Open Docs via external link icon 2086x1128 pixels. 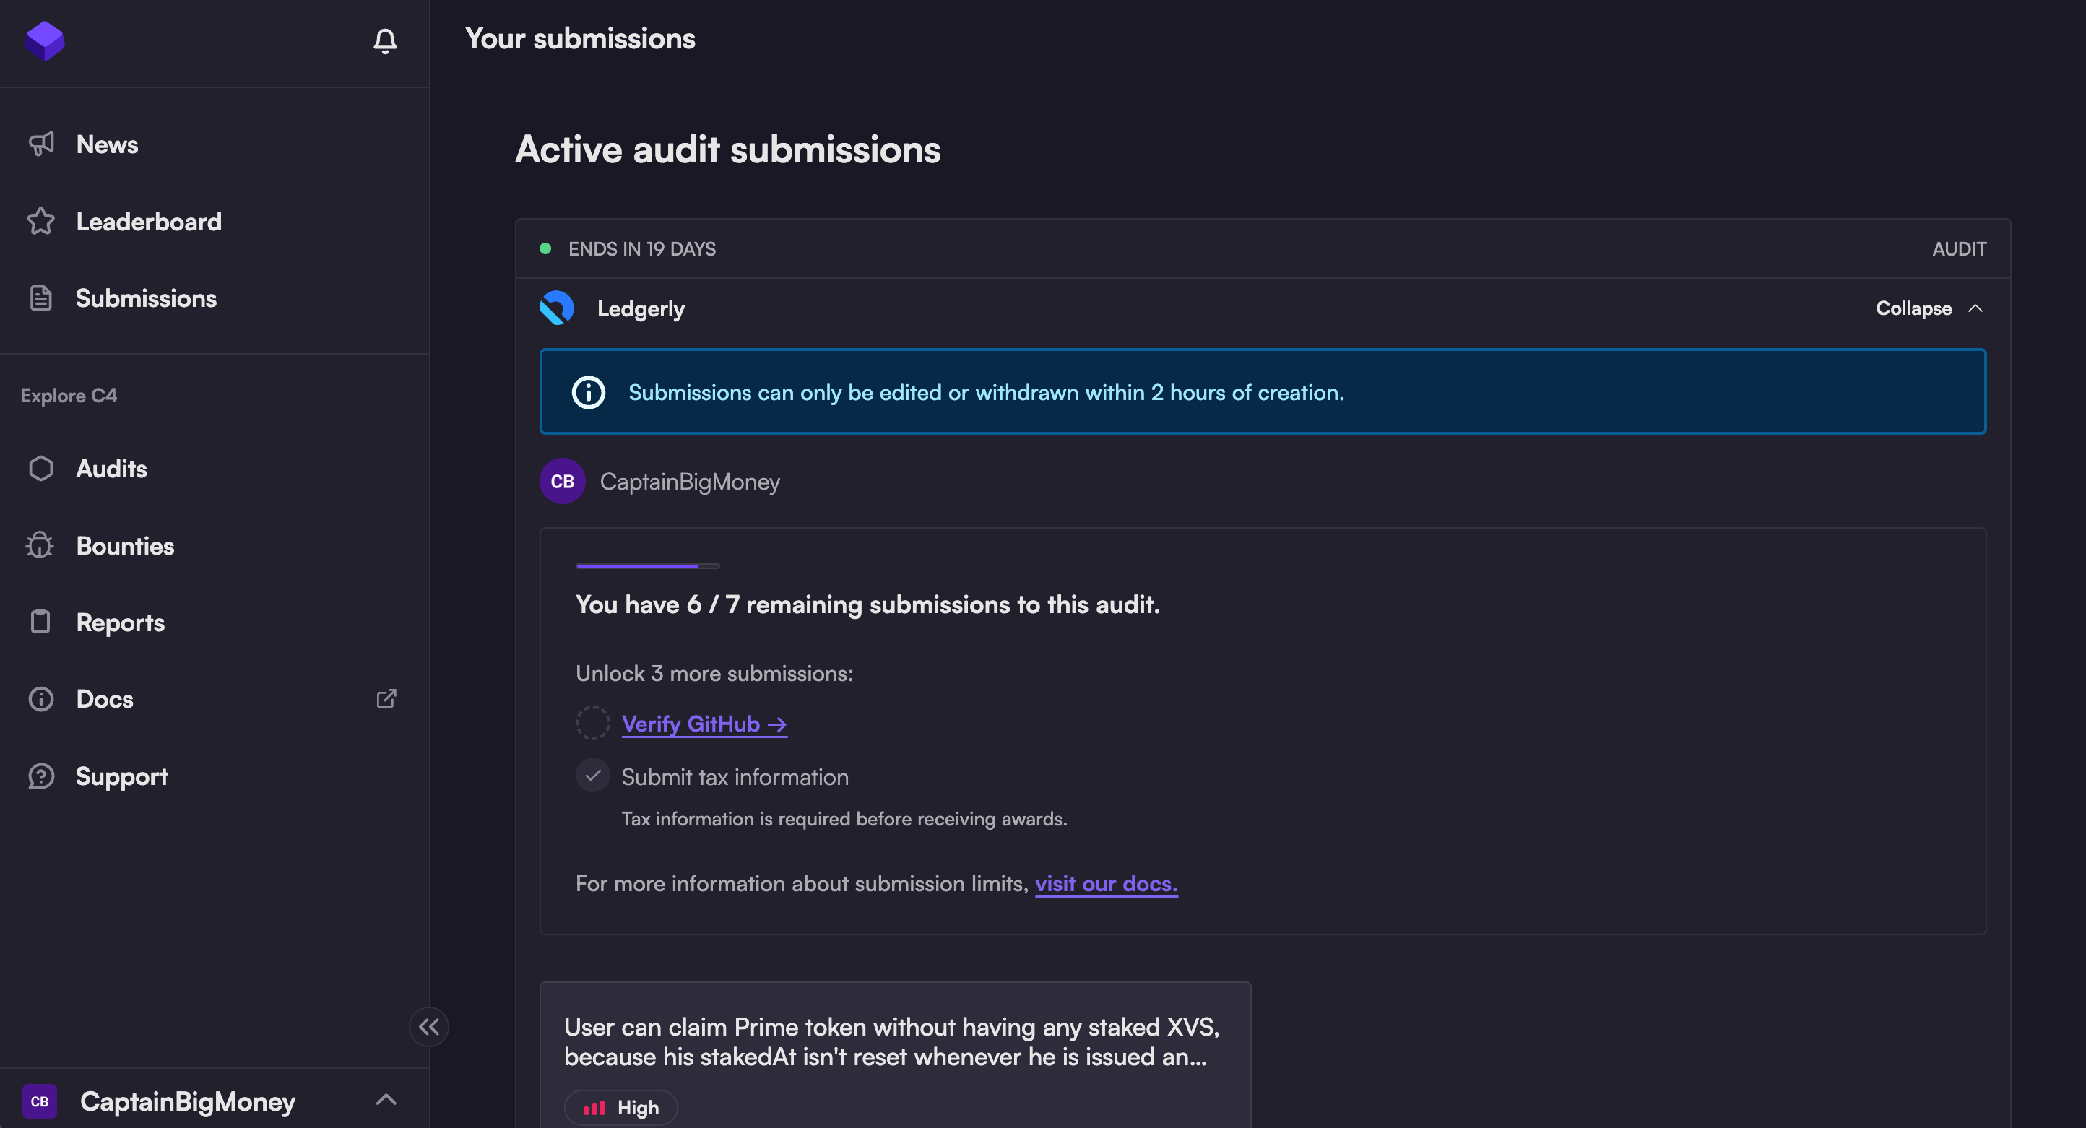pos(386,698)
